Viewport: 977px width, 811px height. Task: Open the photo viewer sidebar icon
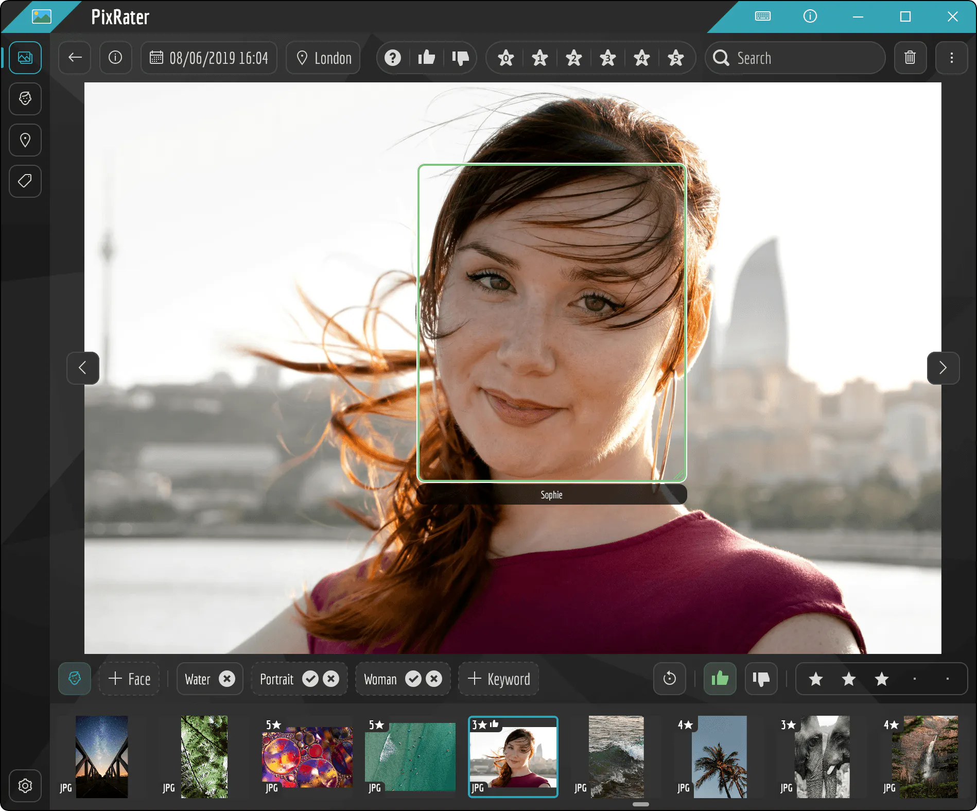pos(25,58)
